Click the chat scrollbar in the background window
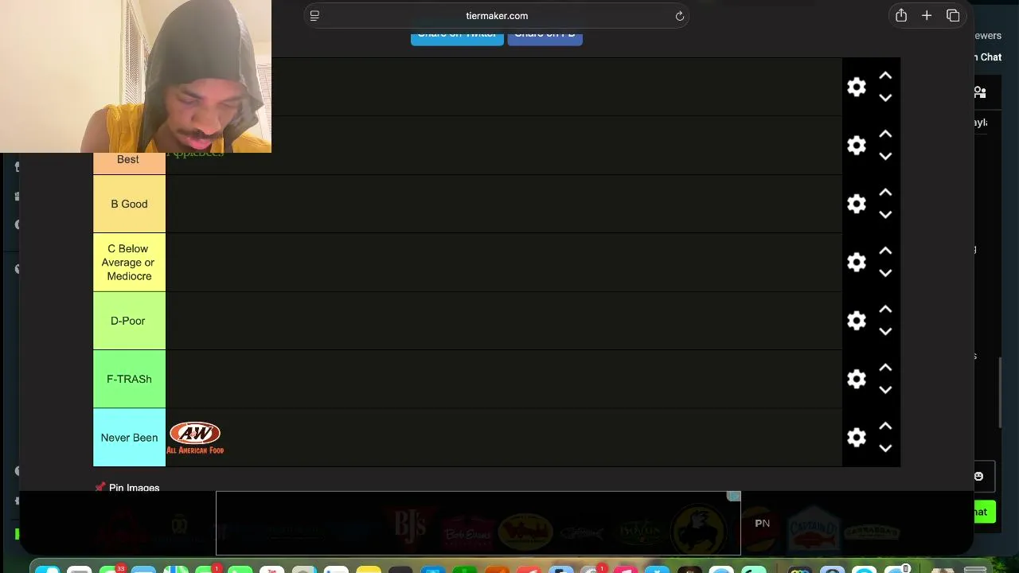 tap(1001, 393)
